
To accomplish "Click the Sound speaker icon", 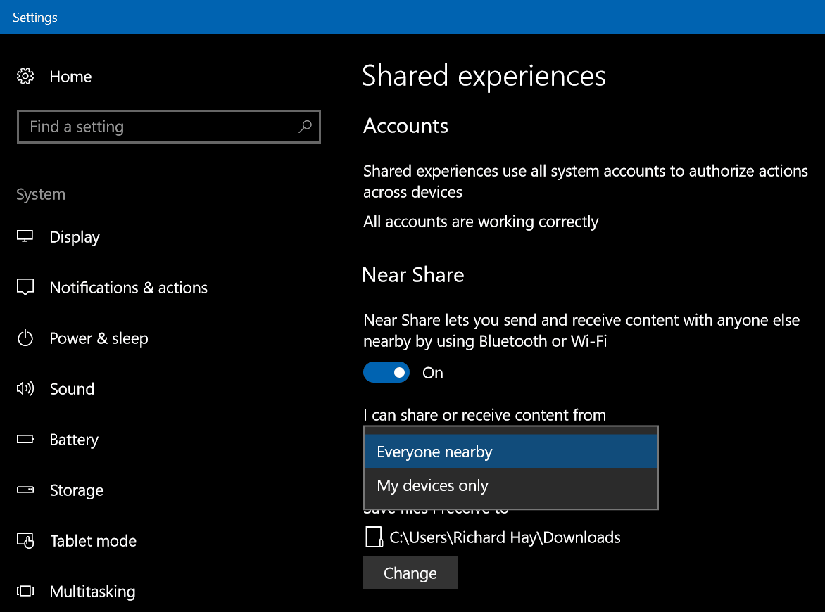I will (25, 389).
